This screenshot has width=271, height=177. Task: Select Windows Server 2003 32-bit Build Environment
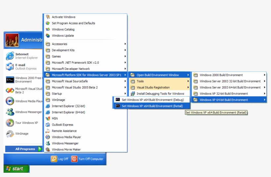point(229,81)
